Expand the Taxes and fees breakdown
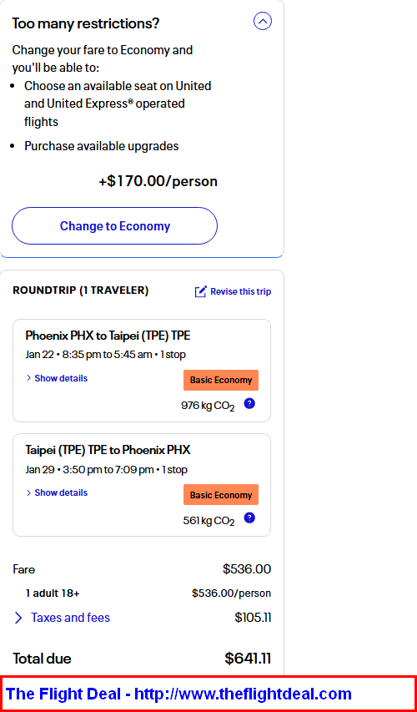Viewport: 417px width, 712px height. click(70, 618)
